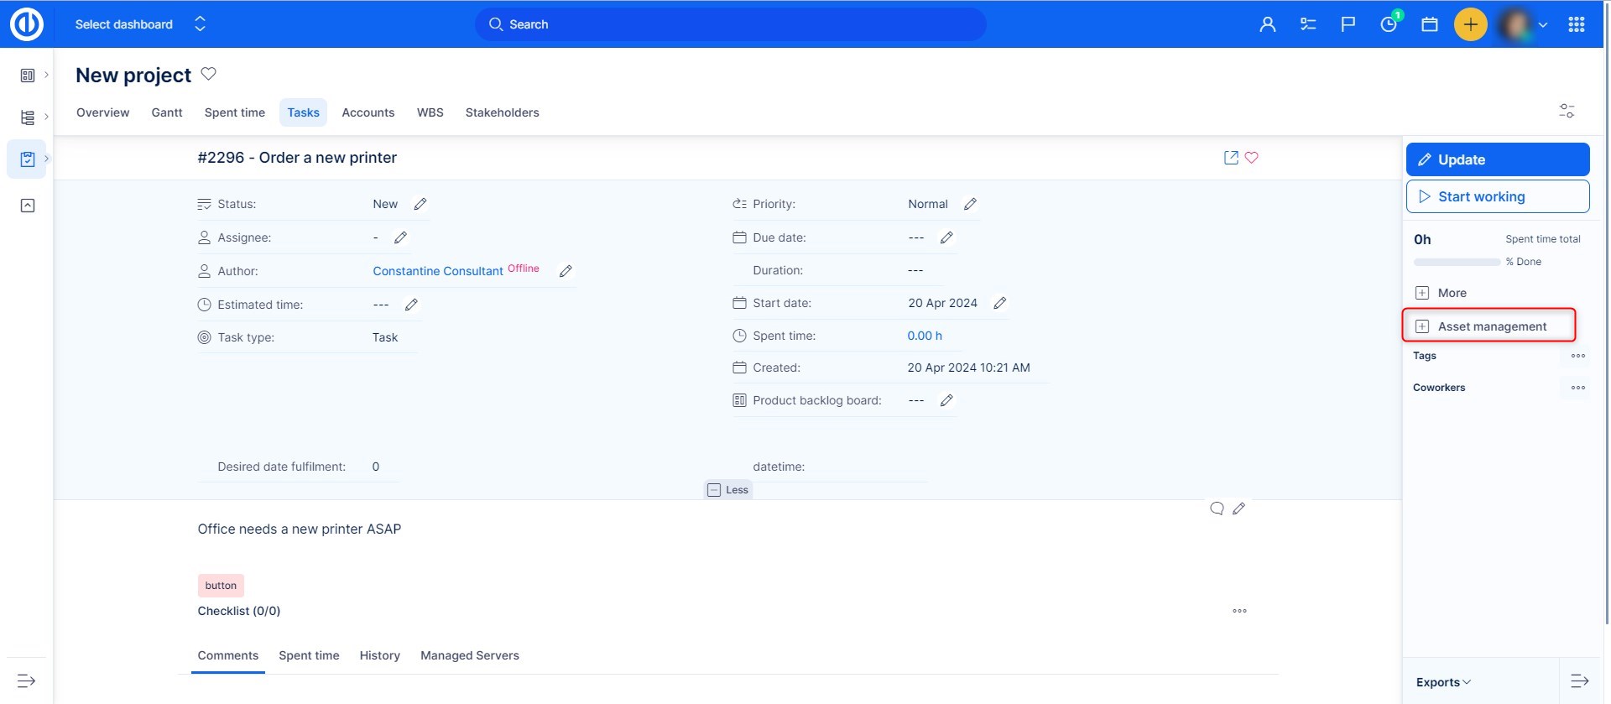This screenshot has height=704, width=1611.
Task: Favorite the New project heart icon
Action: click(x=209, y=74)
